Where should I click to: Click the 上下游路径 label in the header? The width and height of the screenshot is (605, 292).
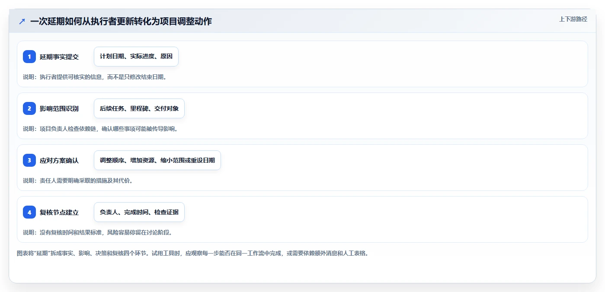pos(573,19)
